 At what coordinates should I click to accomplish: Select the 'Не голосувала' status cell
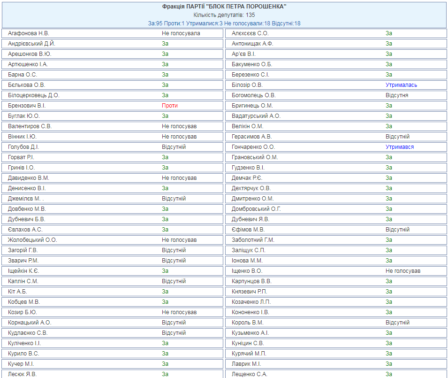point(181,33)
